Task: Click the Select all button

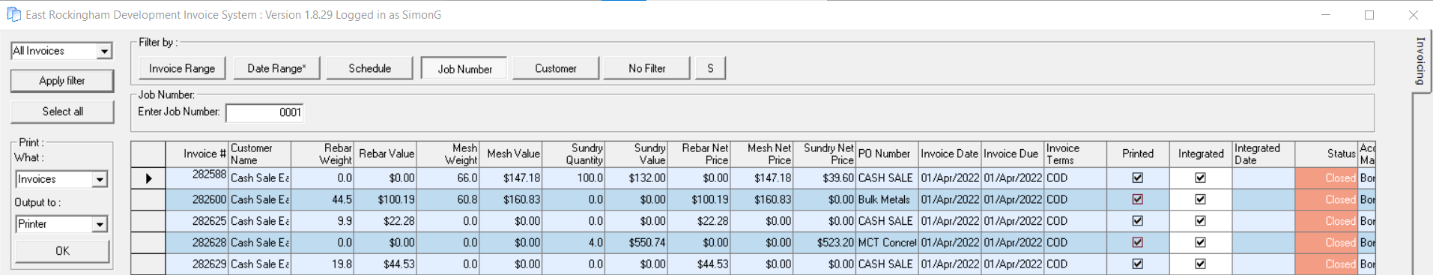Action: pyautogui.click(x=62, y=112)
